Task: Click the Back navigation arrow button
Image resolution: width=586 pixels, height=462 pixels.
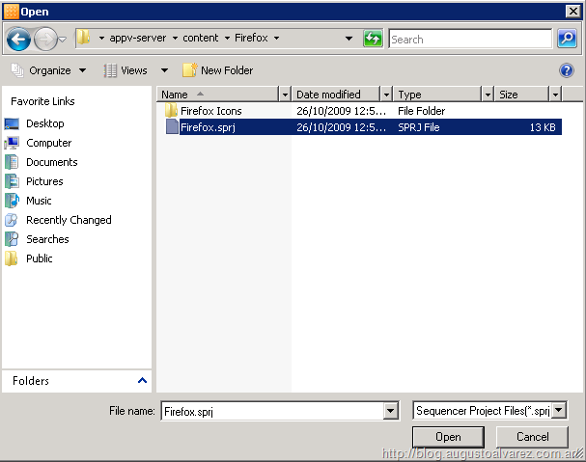Action: click(18, 40)
